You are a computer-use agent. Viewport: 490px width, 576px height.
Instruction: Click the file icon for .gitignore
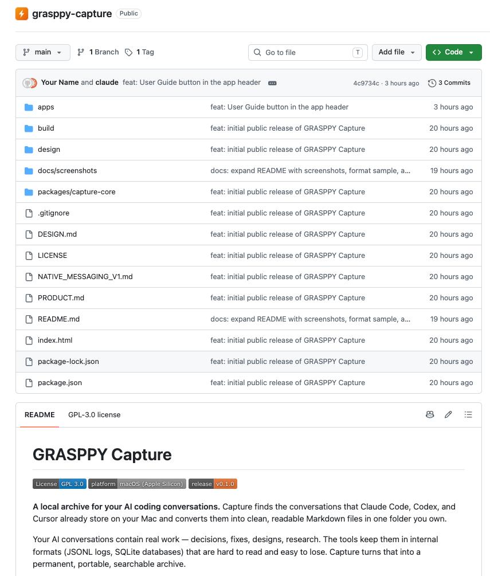point(29,213)
